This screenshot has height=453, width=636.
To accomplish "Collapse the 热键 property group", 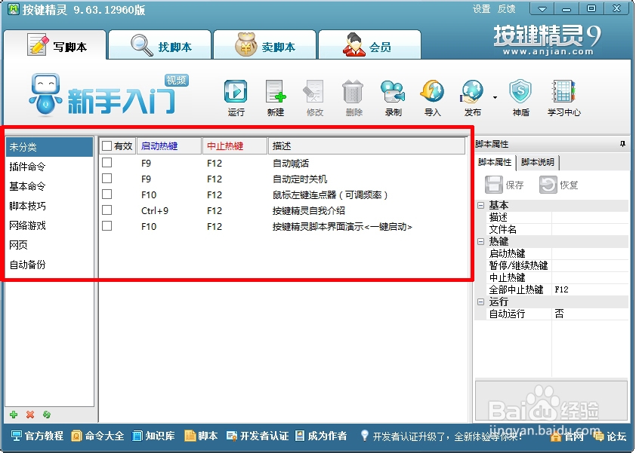I will point(481,241).
